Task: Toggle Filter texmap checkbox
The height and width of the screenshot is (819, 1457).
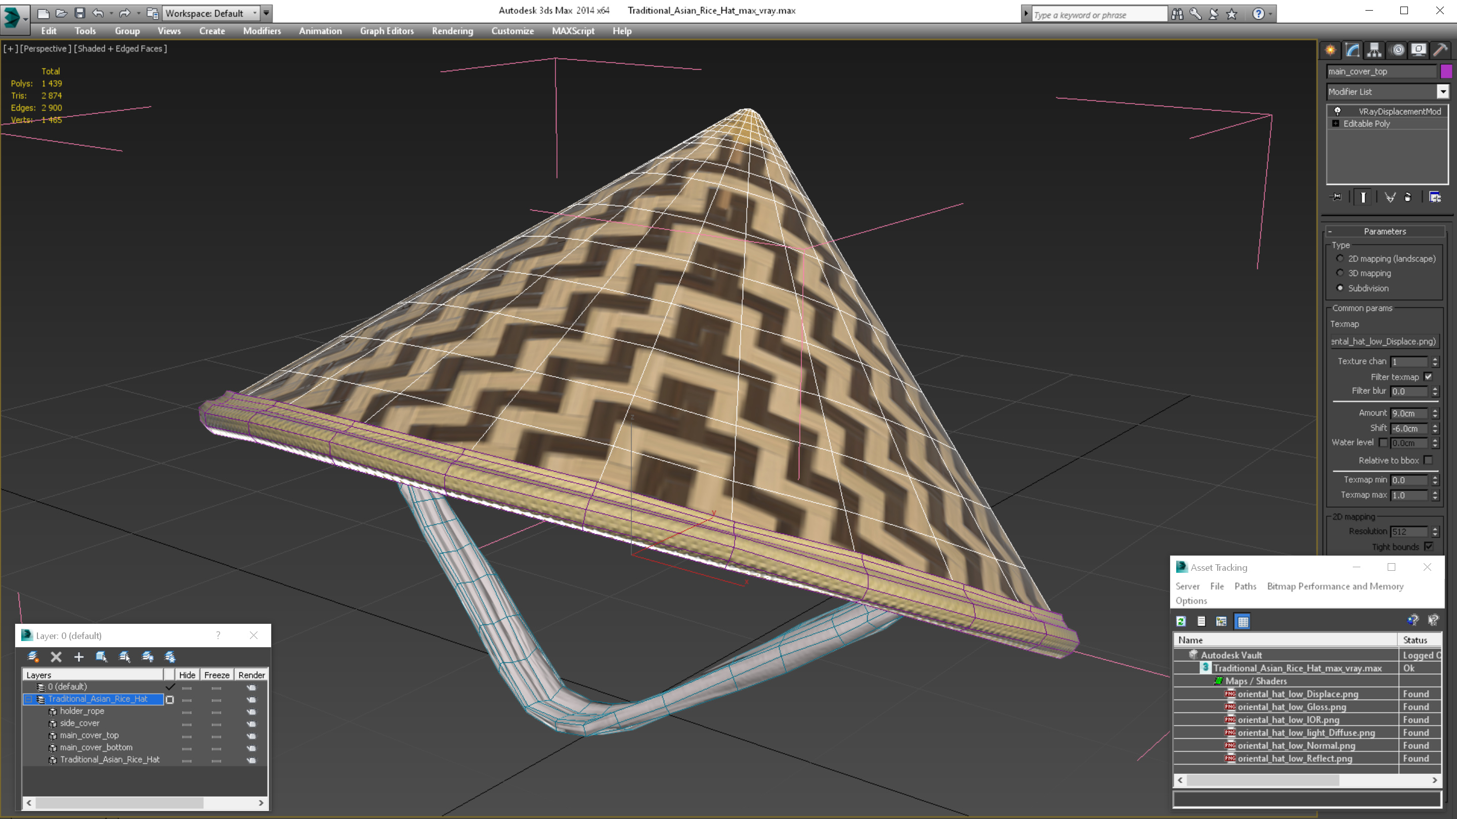Action: tap(1428, 377)
